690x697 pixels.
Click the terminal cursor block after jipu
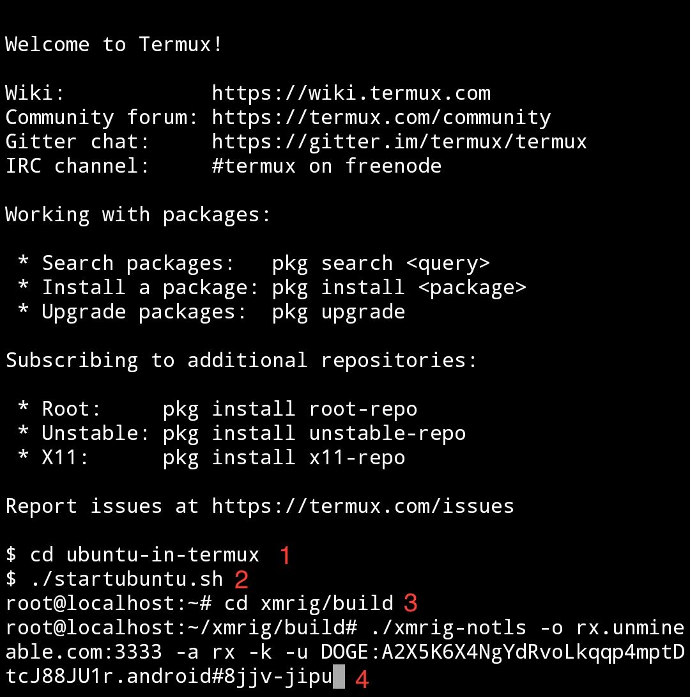click(339, 677)
